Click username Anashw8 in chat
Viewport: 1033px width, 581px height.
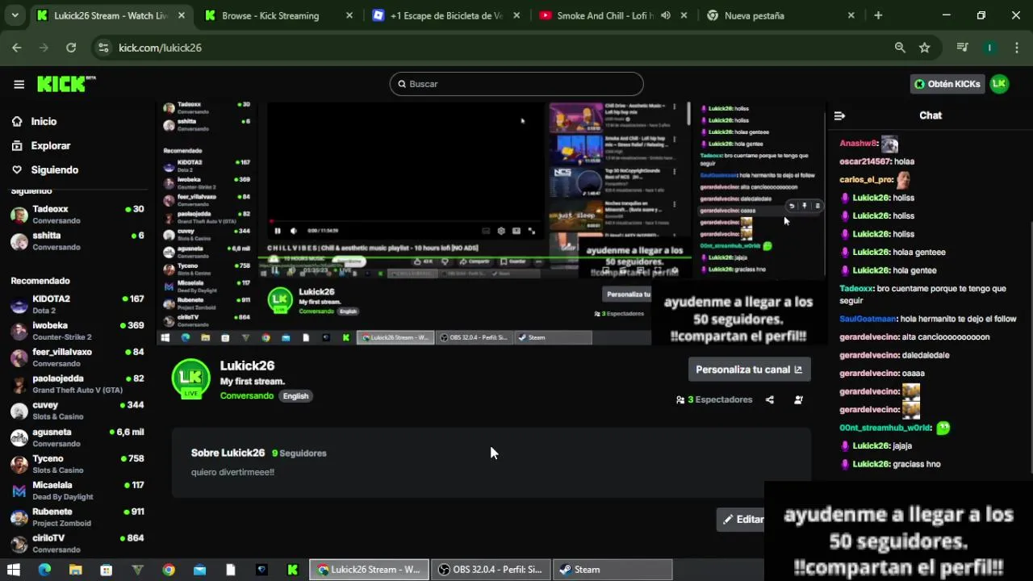[x=858, y=144]
